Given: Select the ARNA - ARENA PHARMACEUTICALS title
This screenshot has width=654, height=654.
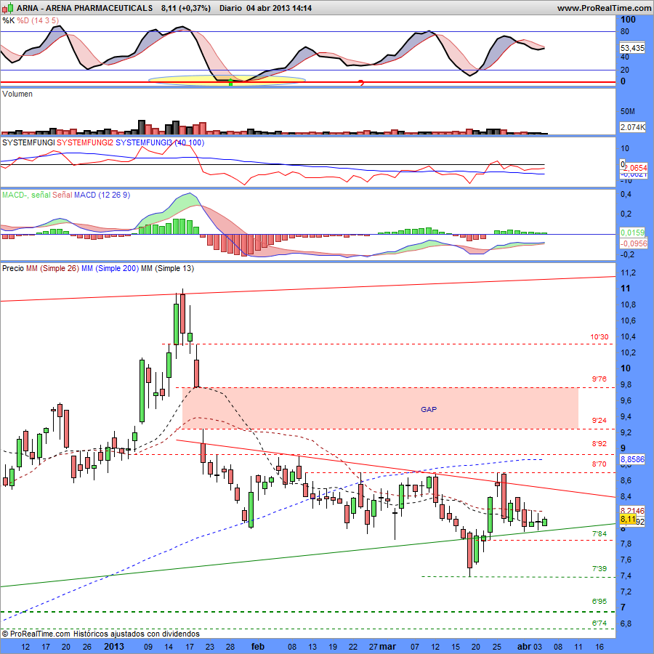Looking at the screenshot, I should pos(85,8).
